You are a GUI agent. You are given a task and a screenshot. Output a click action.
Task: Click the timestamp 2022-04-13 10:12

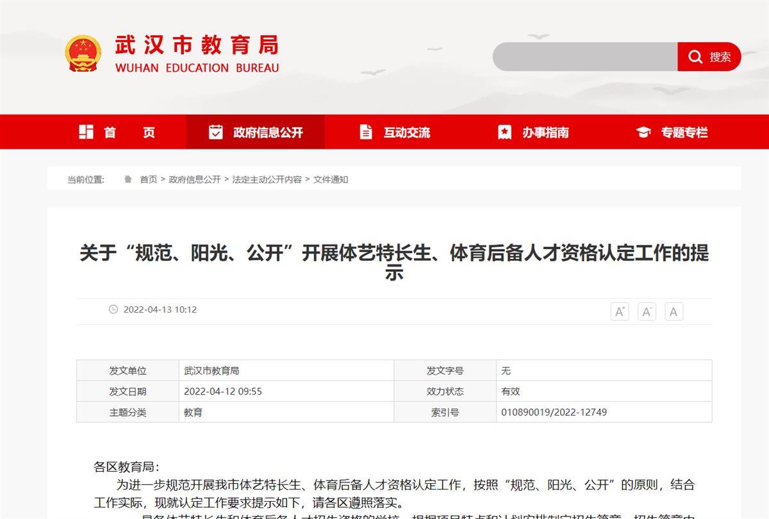point(160,309)
